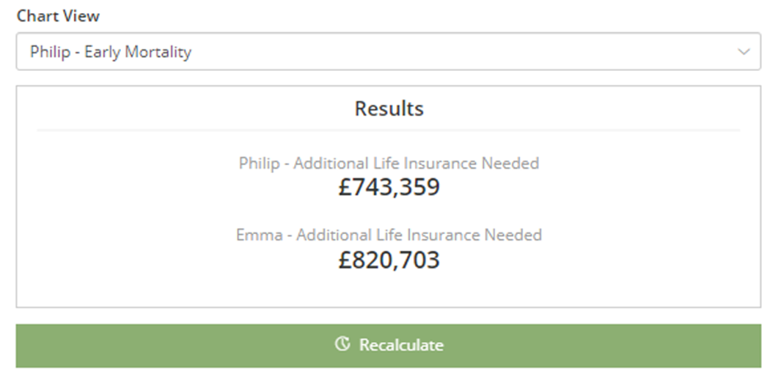
Task: Click the empty area below Emma's amount
Action: 389,289
